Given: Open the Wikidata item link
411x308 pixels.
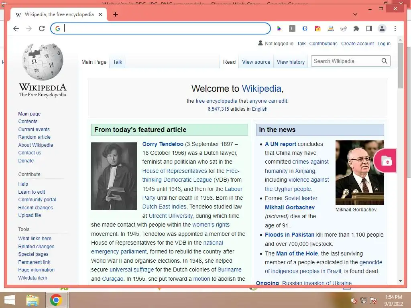Looking at the screenshot, I should pos(33,278).
